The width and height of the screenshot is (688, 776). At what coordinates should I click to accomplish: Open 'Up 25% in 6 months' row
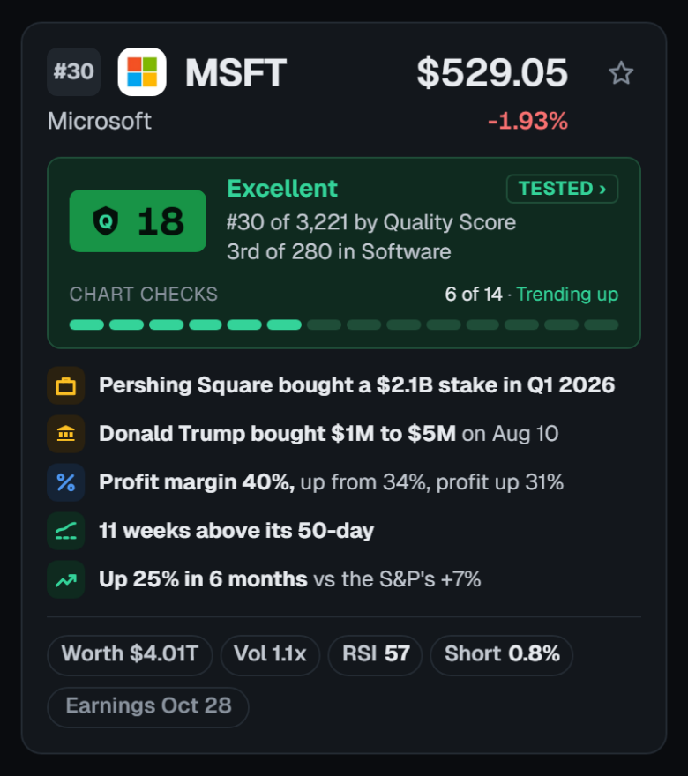click(x=344, y=579)
